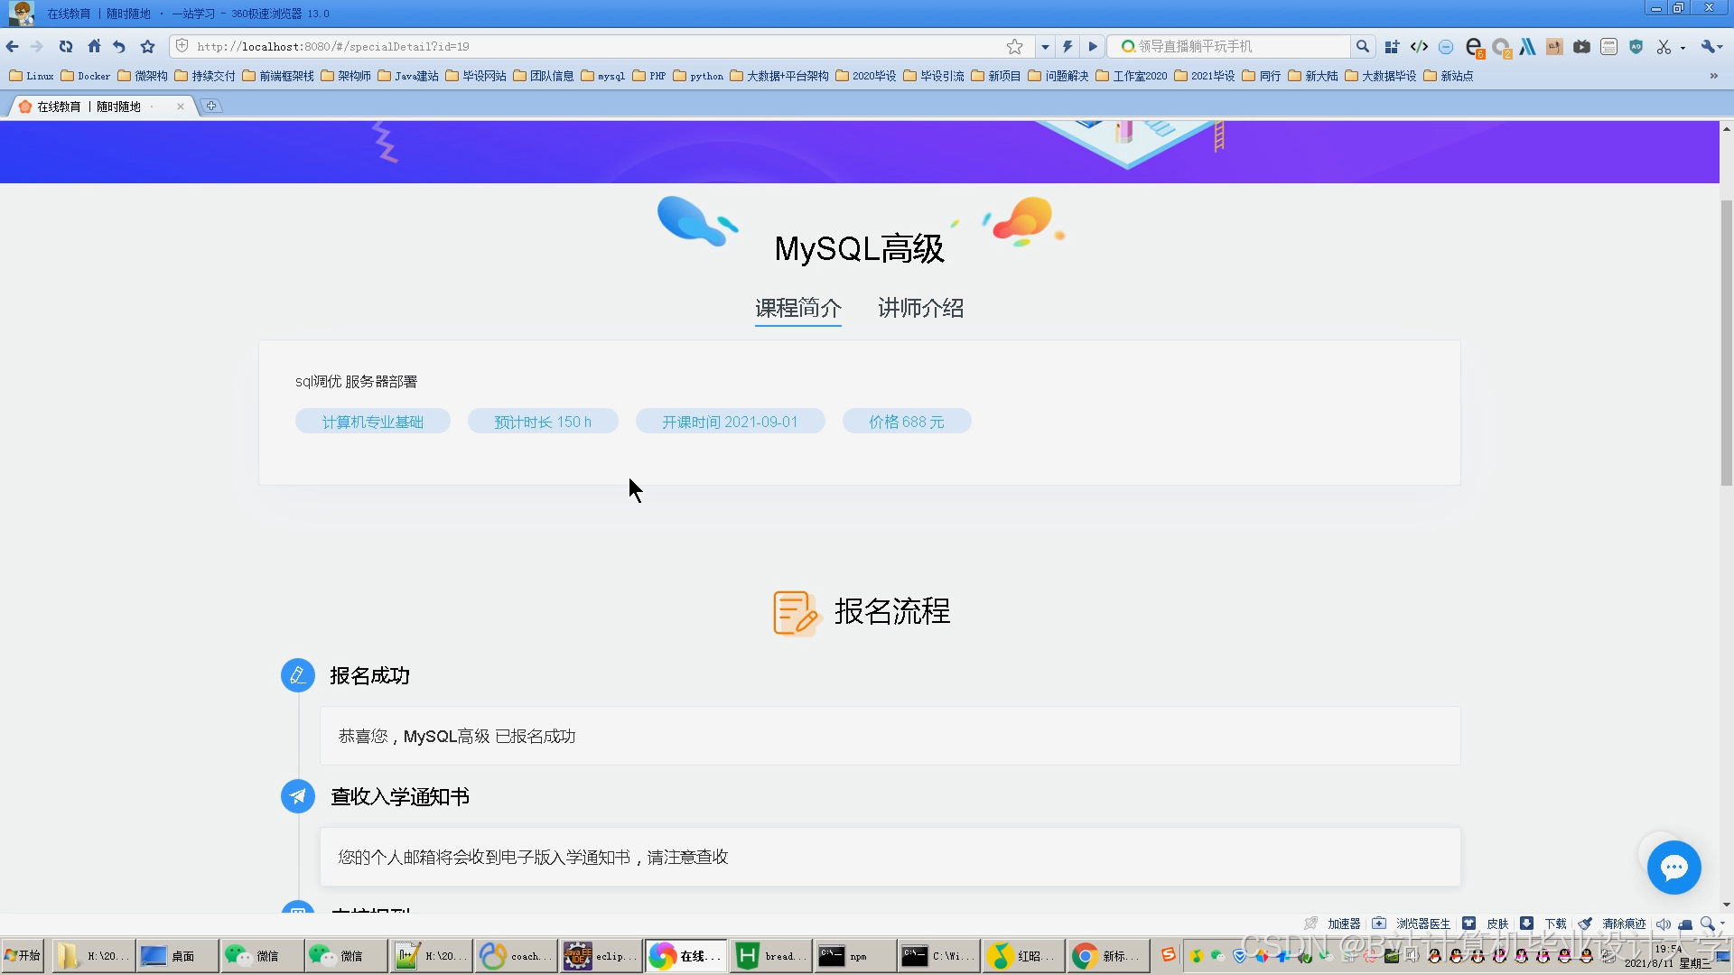Click the sql调优 服务器部署 description text
The height and width of the screenshot is (975, 1734).
(356, 382)
